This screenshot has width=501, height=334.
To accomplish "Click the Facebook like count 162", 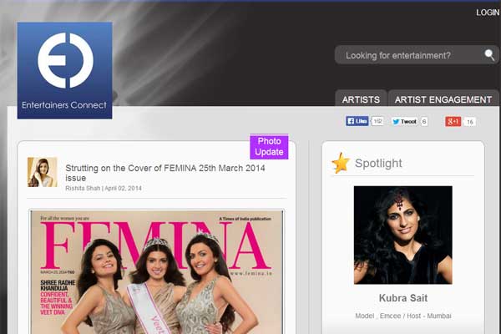I will [377, 121].
